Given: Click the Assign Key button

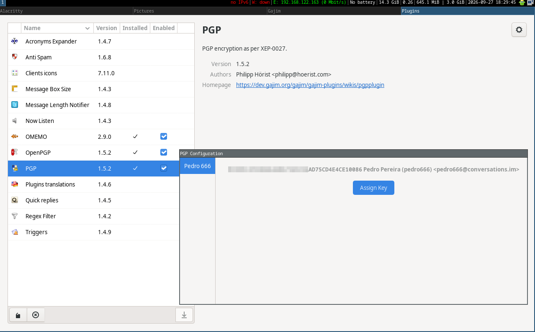Looking at the screenshot, I should 373,188.
